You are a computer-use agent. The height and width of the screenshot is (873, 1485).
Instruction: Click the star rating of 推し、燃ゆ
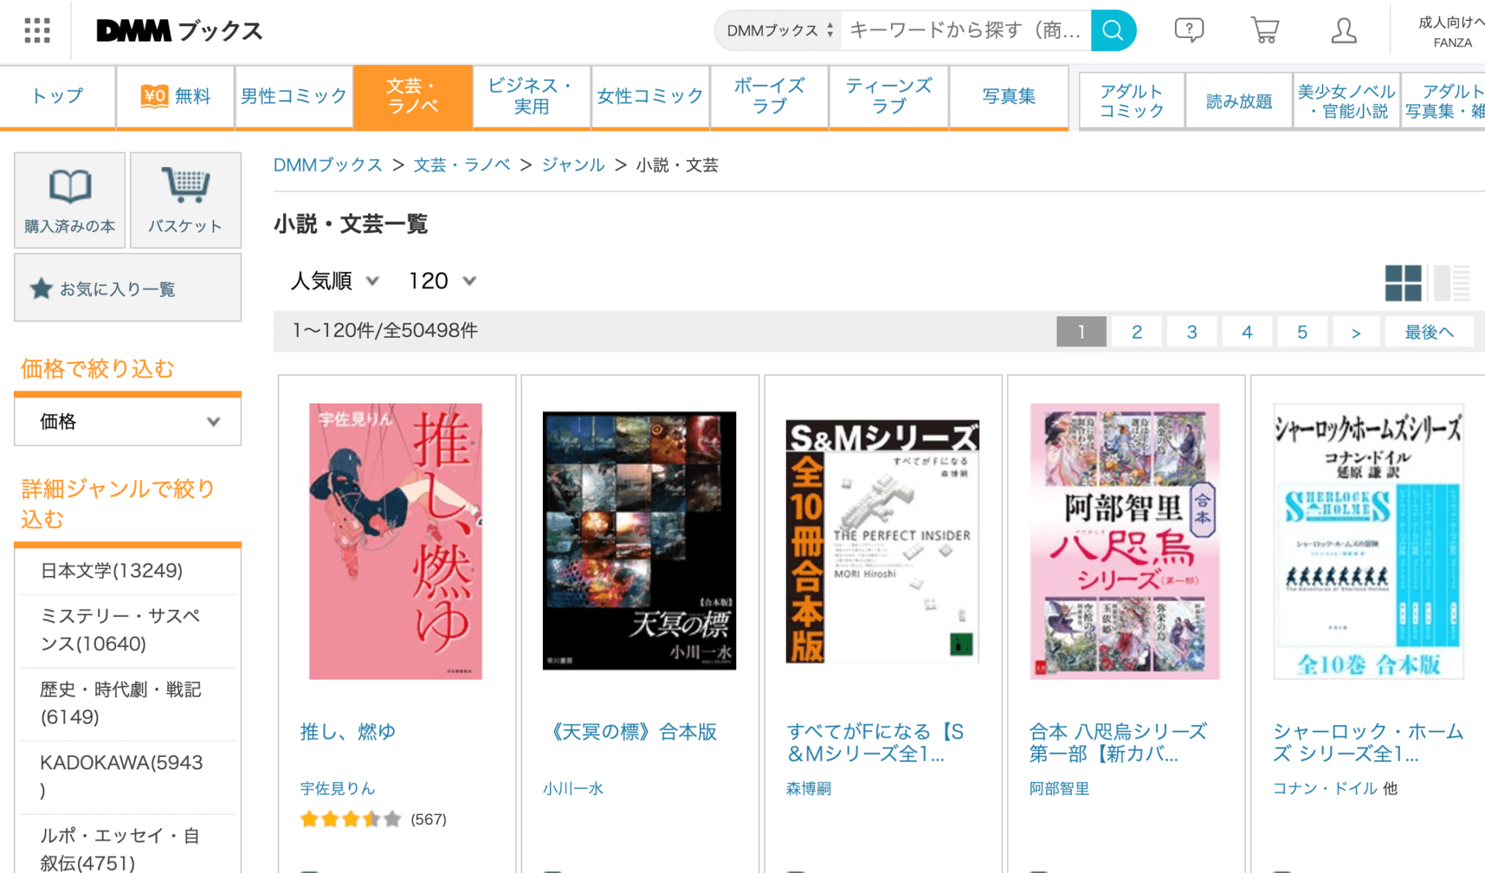tap(350, 819)
